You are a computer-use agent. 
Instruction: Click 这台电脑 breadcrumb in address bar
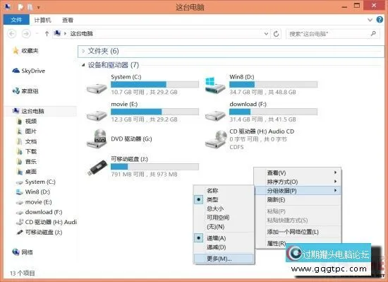point(81,34)
